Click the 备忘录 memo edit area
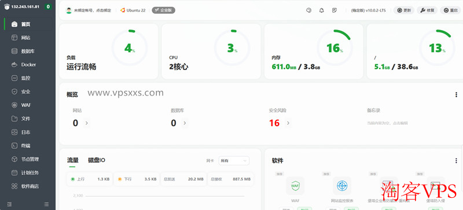 click(x=387, y=123)
